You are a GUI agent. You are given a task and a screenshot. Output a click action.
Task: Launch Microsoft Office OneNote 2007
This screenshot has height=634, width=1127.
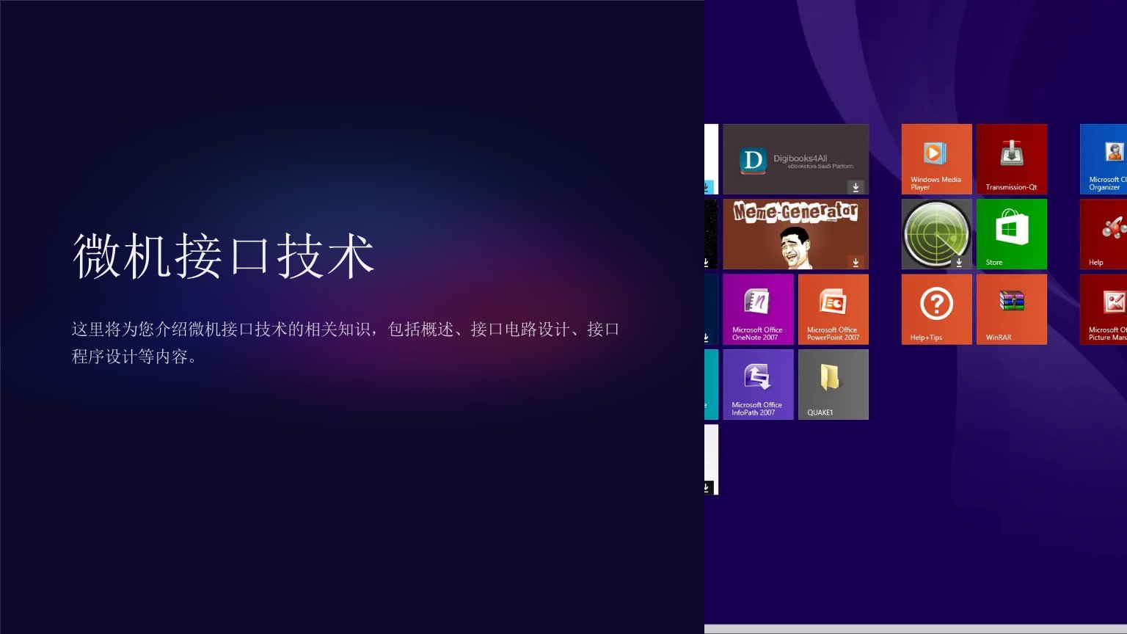tap(758, 310)
